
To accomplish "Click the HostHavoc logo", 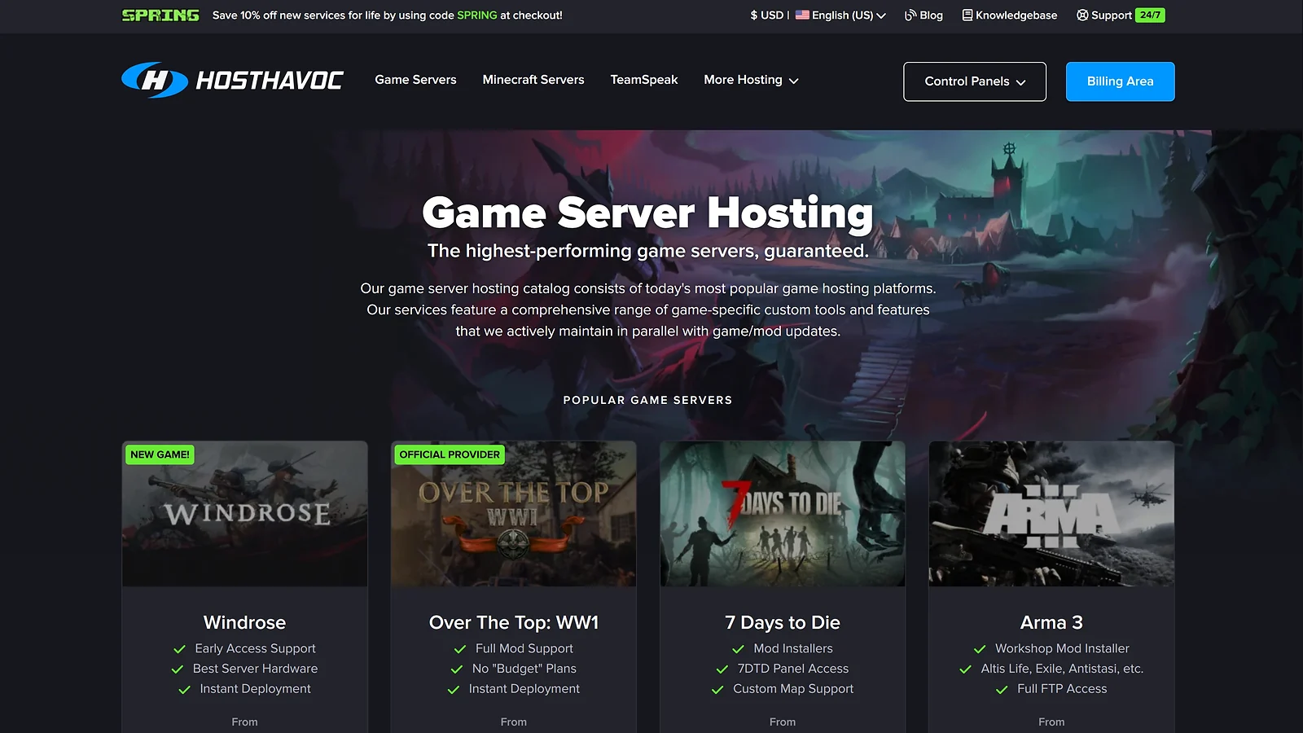I will point(232,80).
